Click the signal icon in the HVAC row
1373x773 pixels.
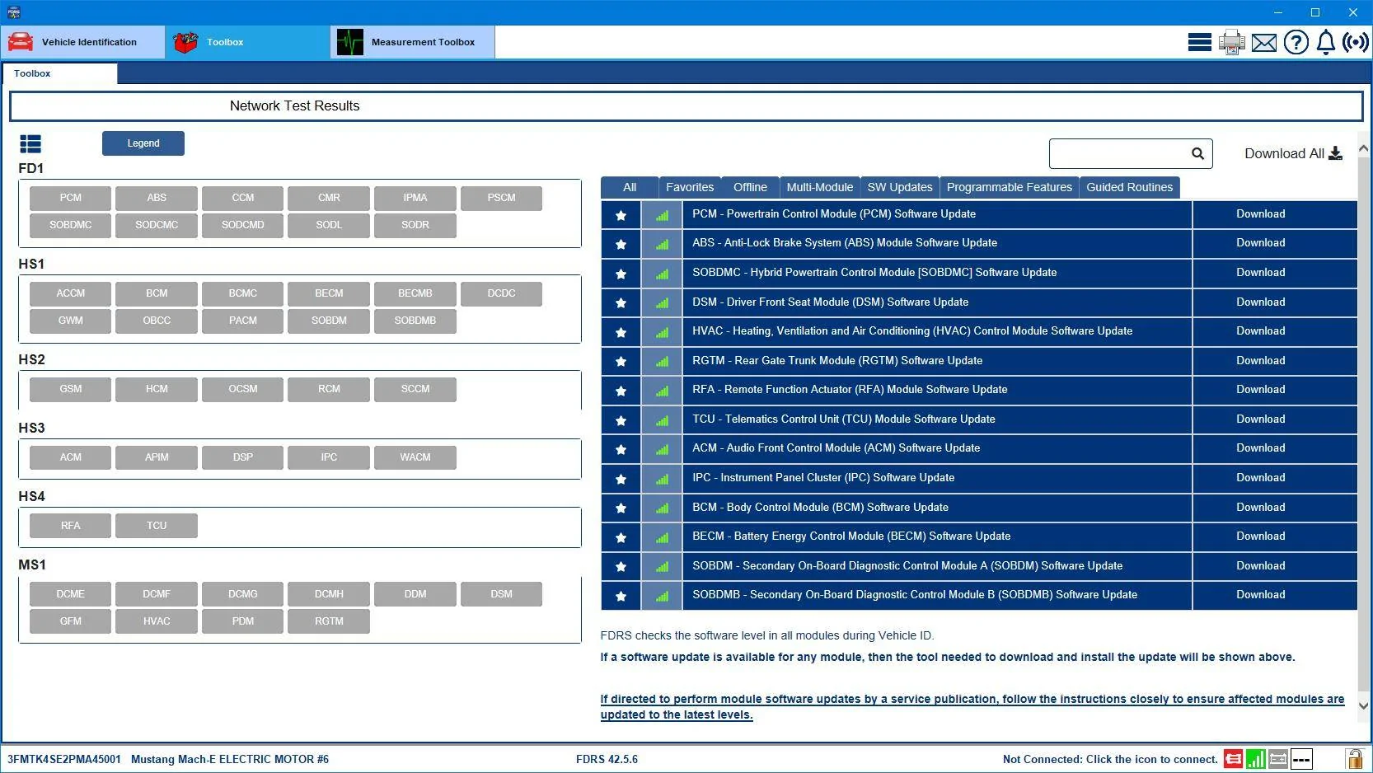point(662,332)
